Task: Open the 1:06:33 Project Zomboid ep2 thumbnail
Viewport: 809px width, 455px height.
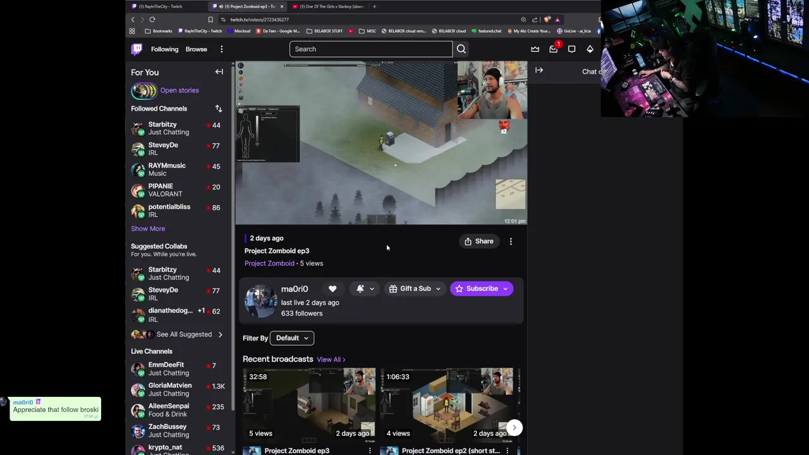Action: click(x=446, y=404)
